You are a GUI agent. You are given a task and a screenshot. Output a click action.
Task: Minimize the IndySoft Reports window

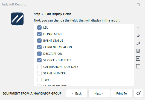pyautogui.click(x=124, y=5)
